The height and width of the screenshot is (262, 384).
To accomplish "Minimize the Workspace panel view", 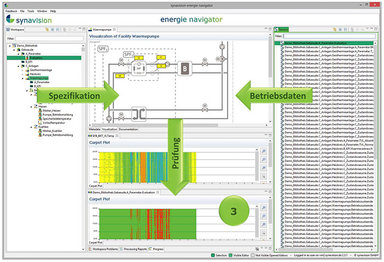I will [x=80, y=29].
